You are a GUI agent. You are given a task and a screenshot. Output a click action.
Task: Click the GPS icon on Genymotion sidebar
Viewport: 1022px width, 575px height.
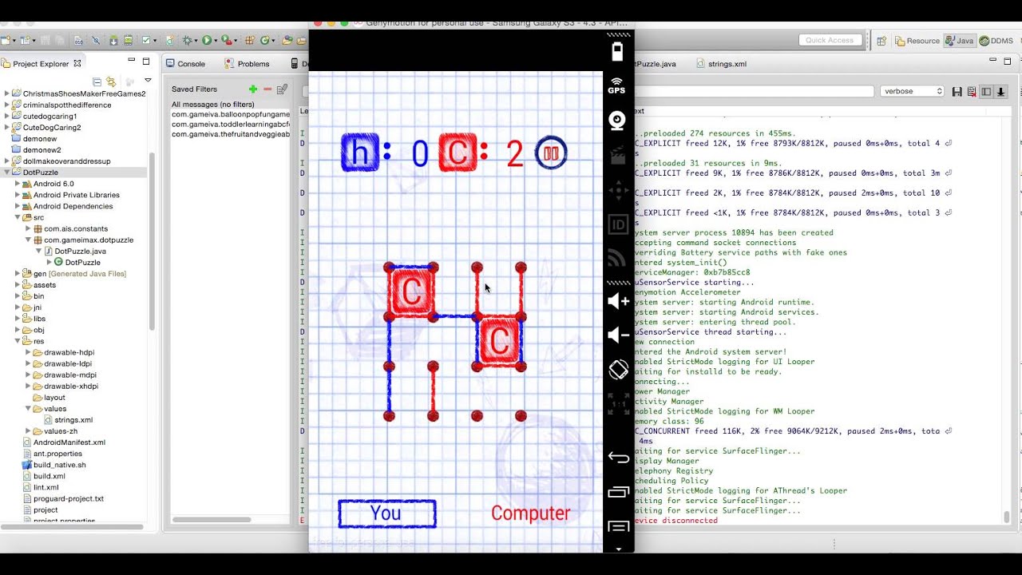[616, 85]
